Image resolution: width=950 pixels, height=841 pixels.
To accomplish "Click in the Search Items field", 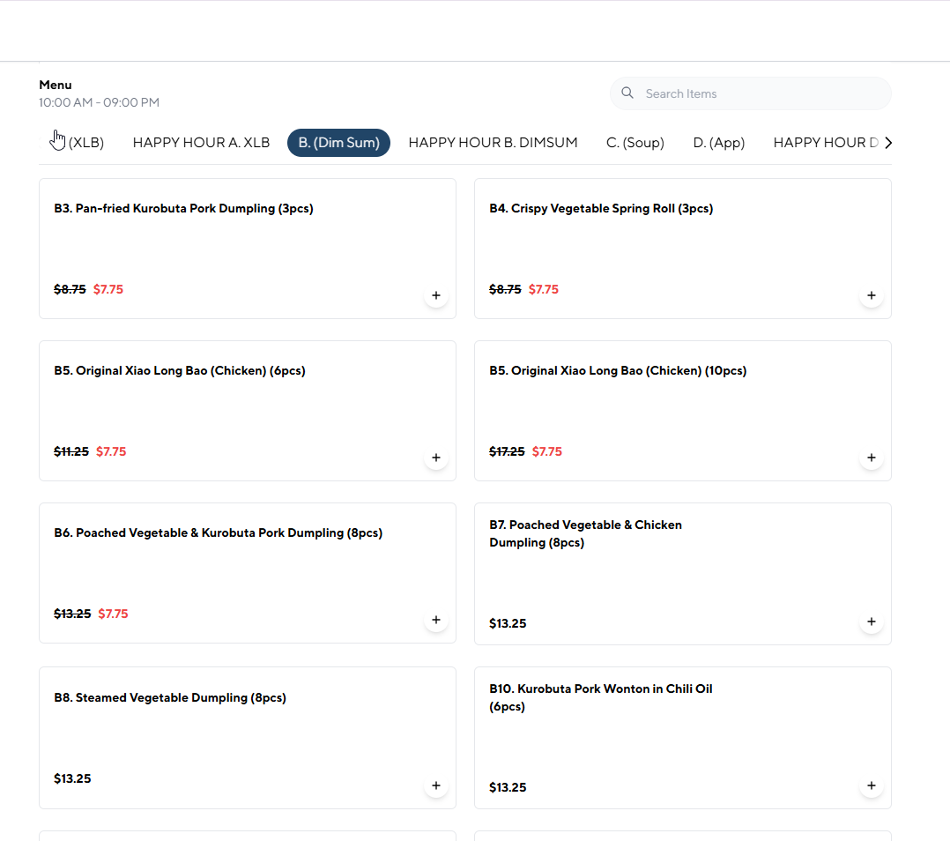I will (x=758, y=93).
